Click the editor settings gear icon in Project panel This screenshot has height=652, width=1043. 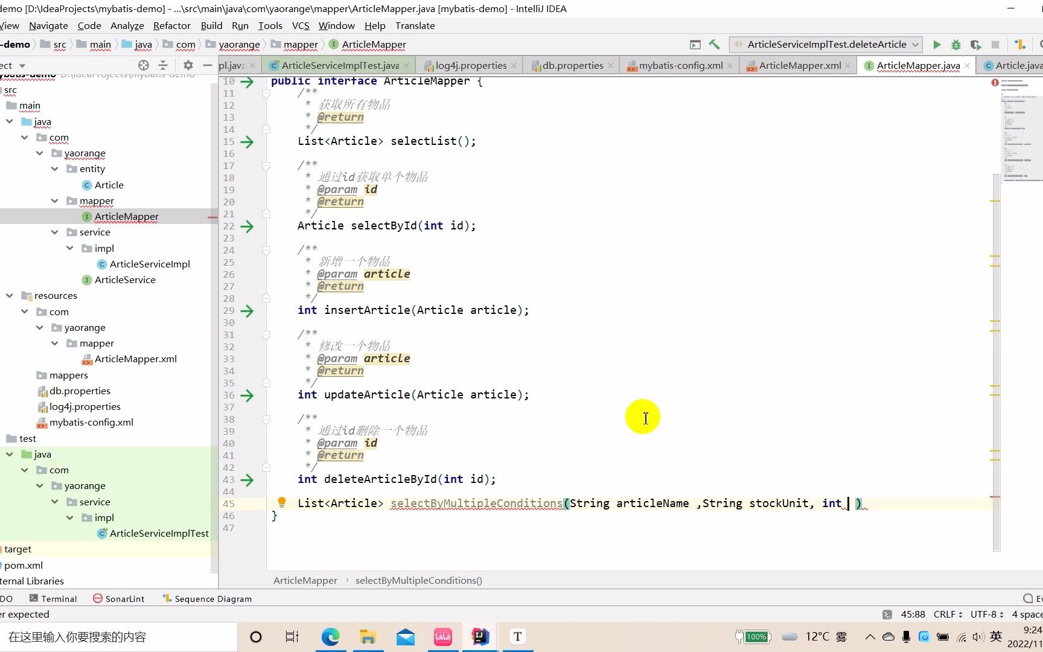click(x=188, y=65)
